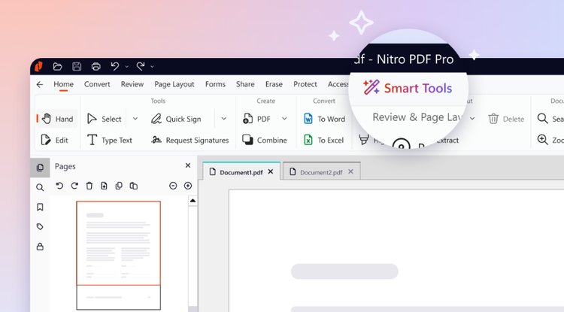Viewport: 564px width, 312px height.
Task: Click the Pages panel scroll up arrow
Action: click(193, 201)
